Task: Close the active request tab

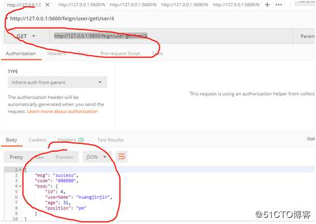Action: tap(48, 5)
